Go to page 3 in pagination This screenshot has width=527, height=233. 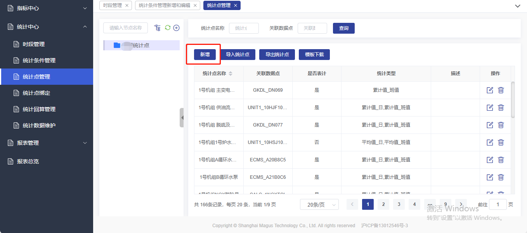pos(399,204)
